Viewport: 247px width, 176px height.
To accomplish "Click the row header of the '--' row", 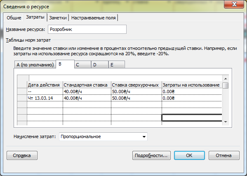I will click(22, 92).
